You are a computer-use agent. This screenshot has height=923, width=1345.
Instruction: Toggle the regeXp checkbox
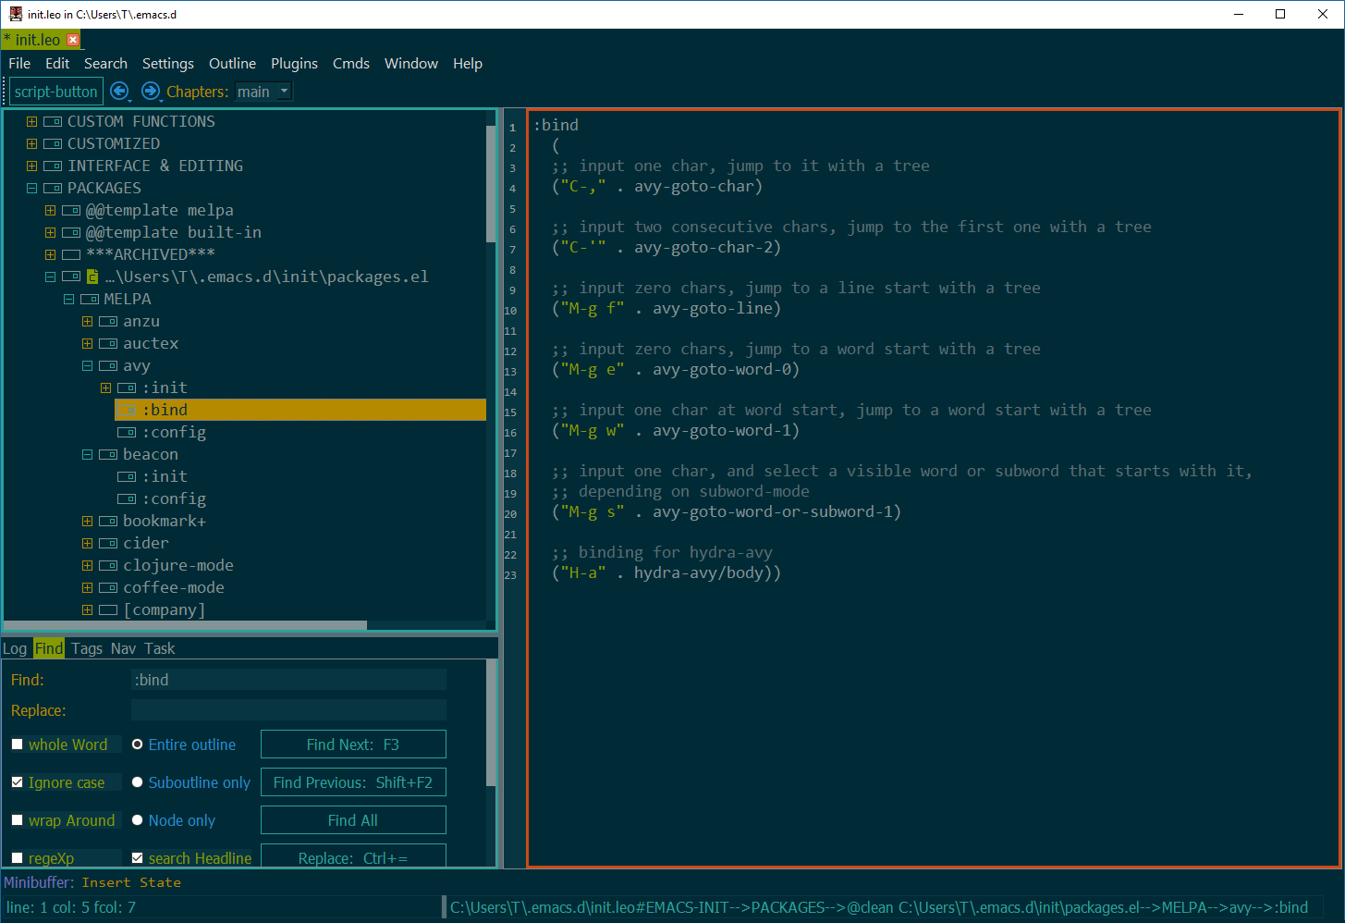coord(17,858)
